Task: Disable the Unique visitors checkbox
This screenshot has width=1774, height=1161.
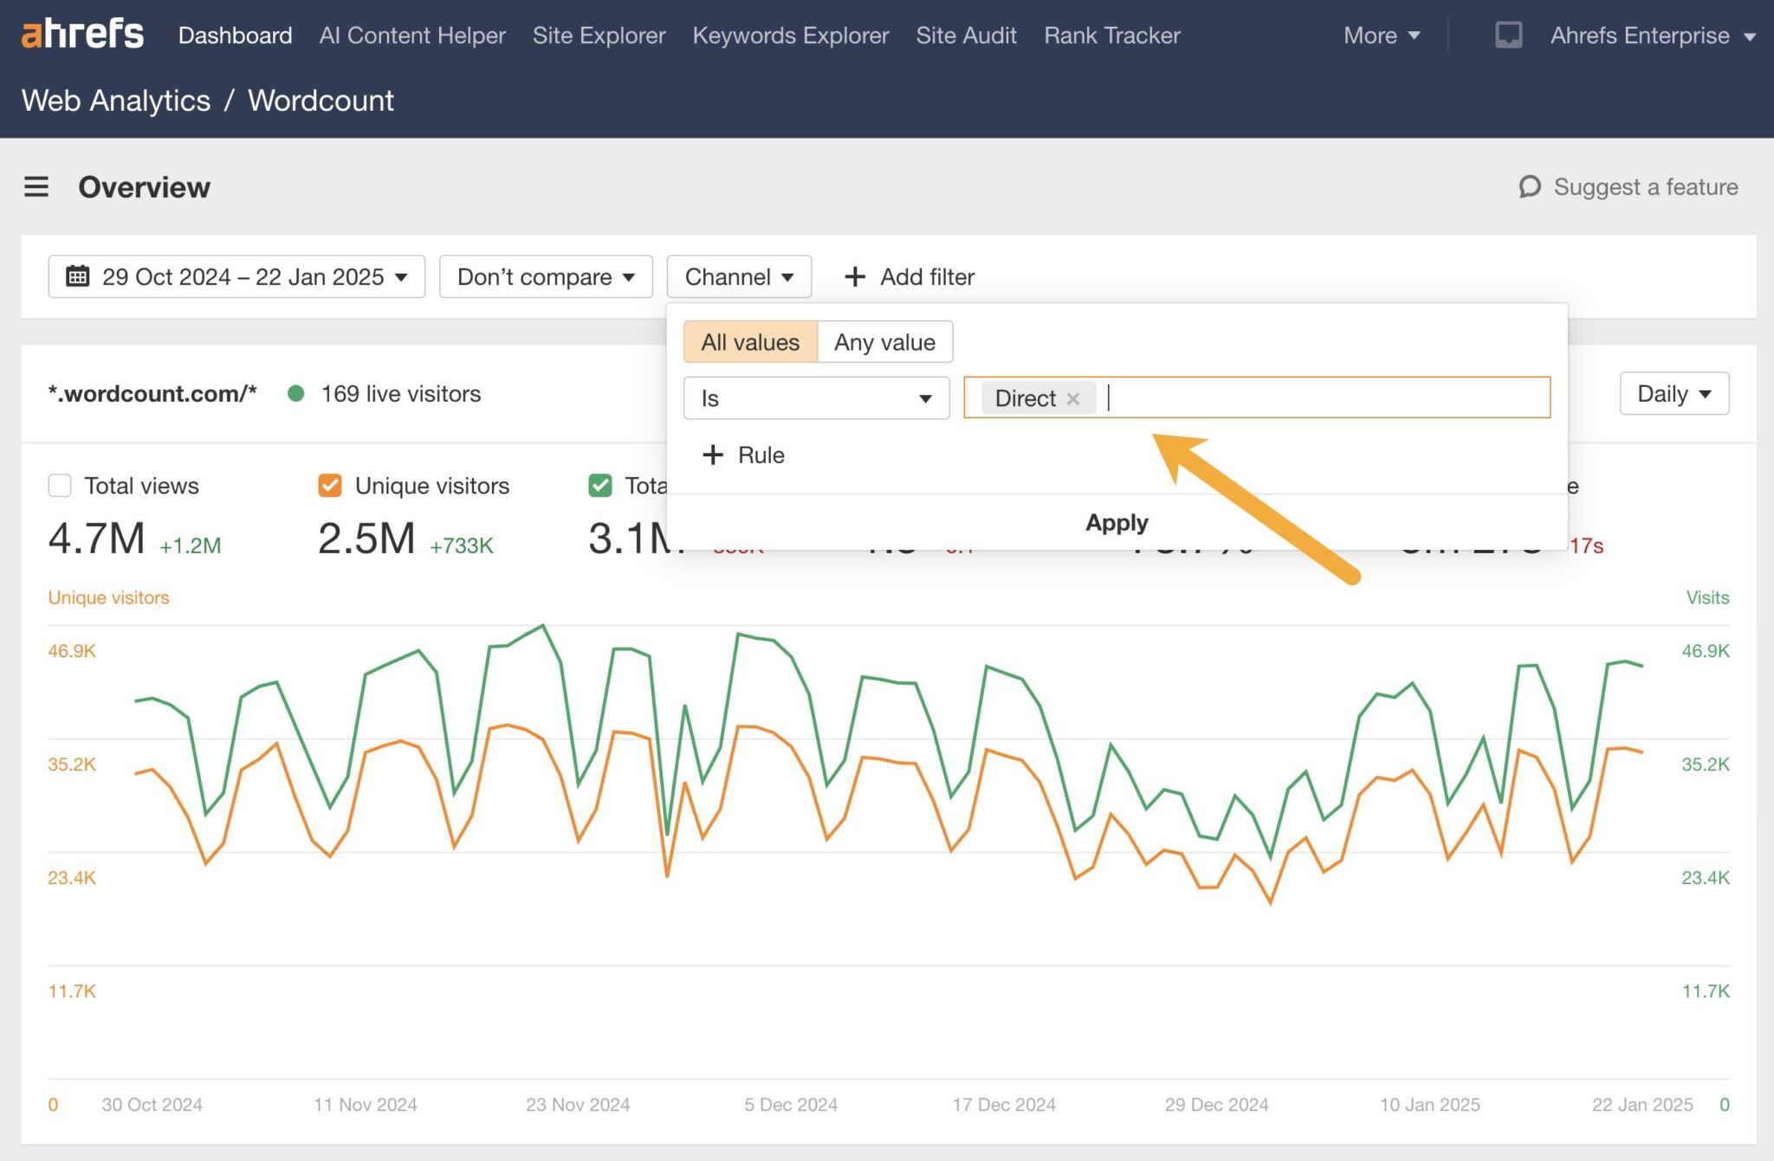Action: (x=329, y=486)
